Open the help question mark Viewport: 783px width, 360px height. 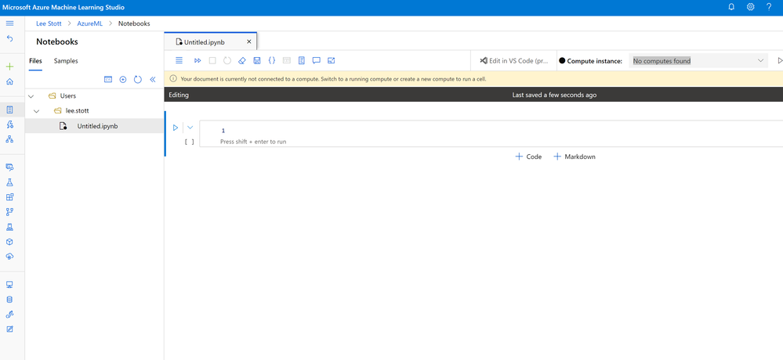click(x=769, y=7)
